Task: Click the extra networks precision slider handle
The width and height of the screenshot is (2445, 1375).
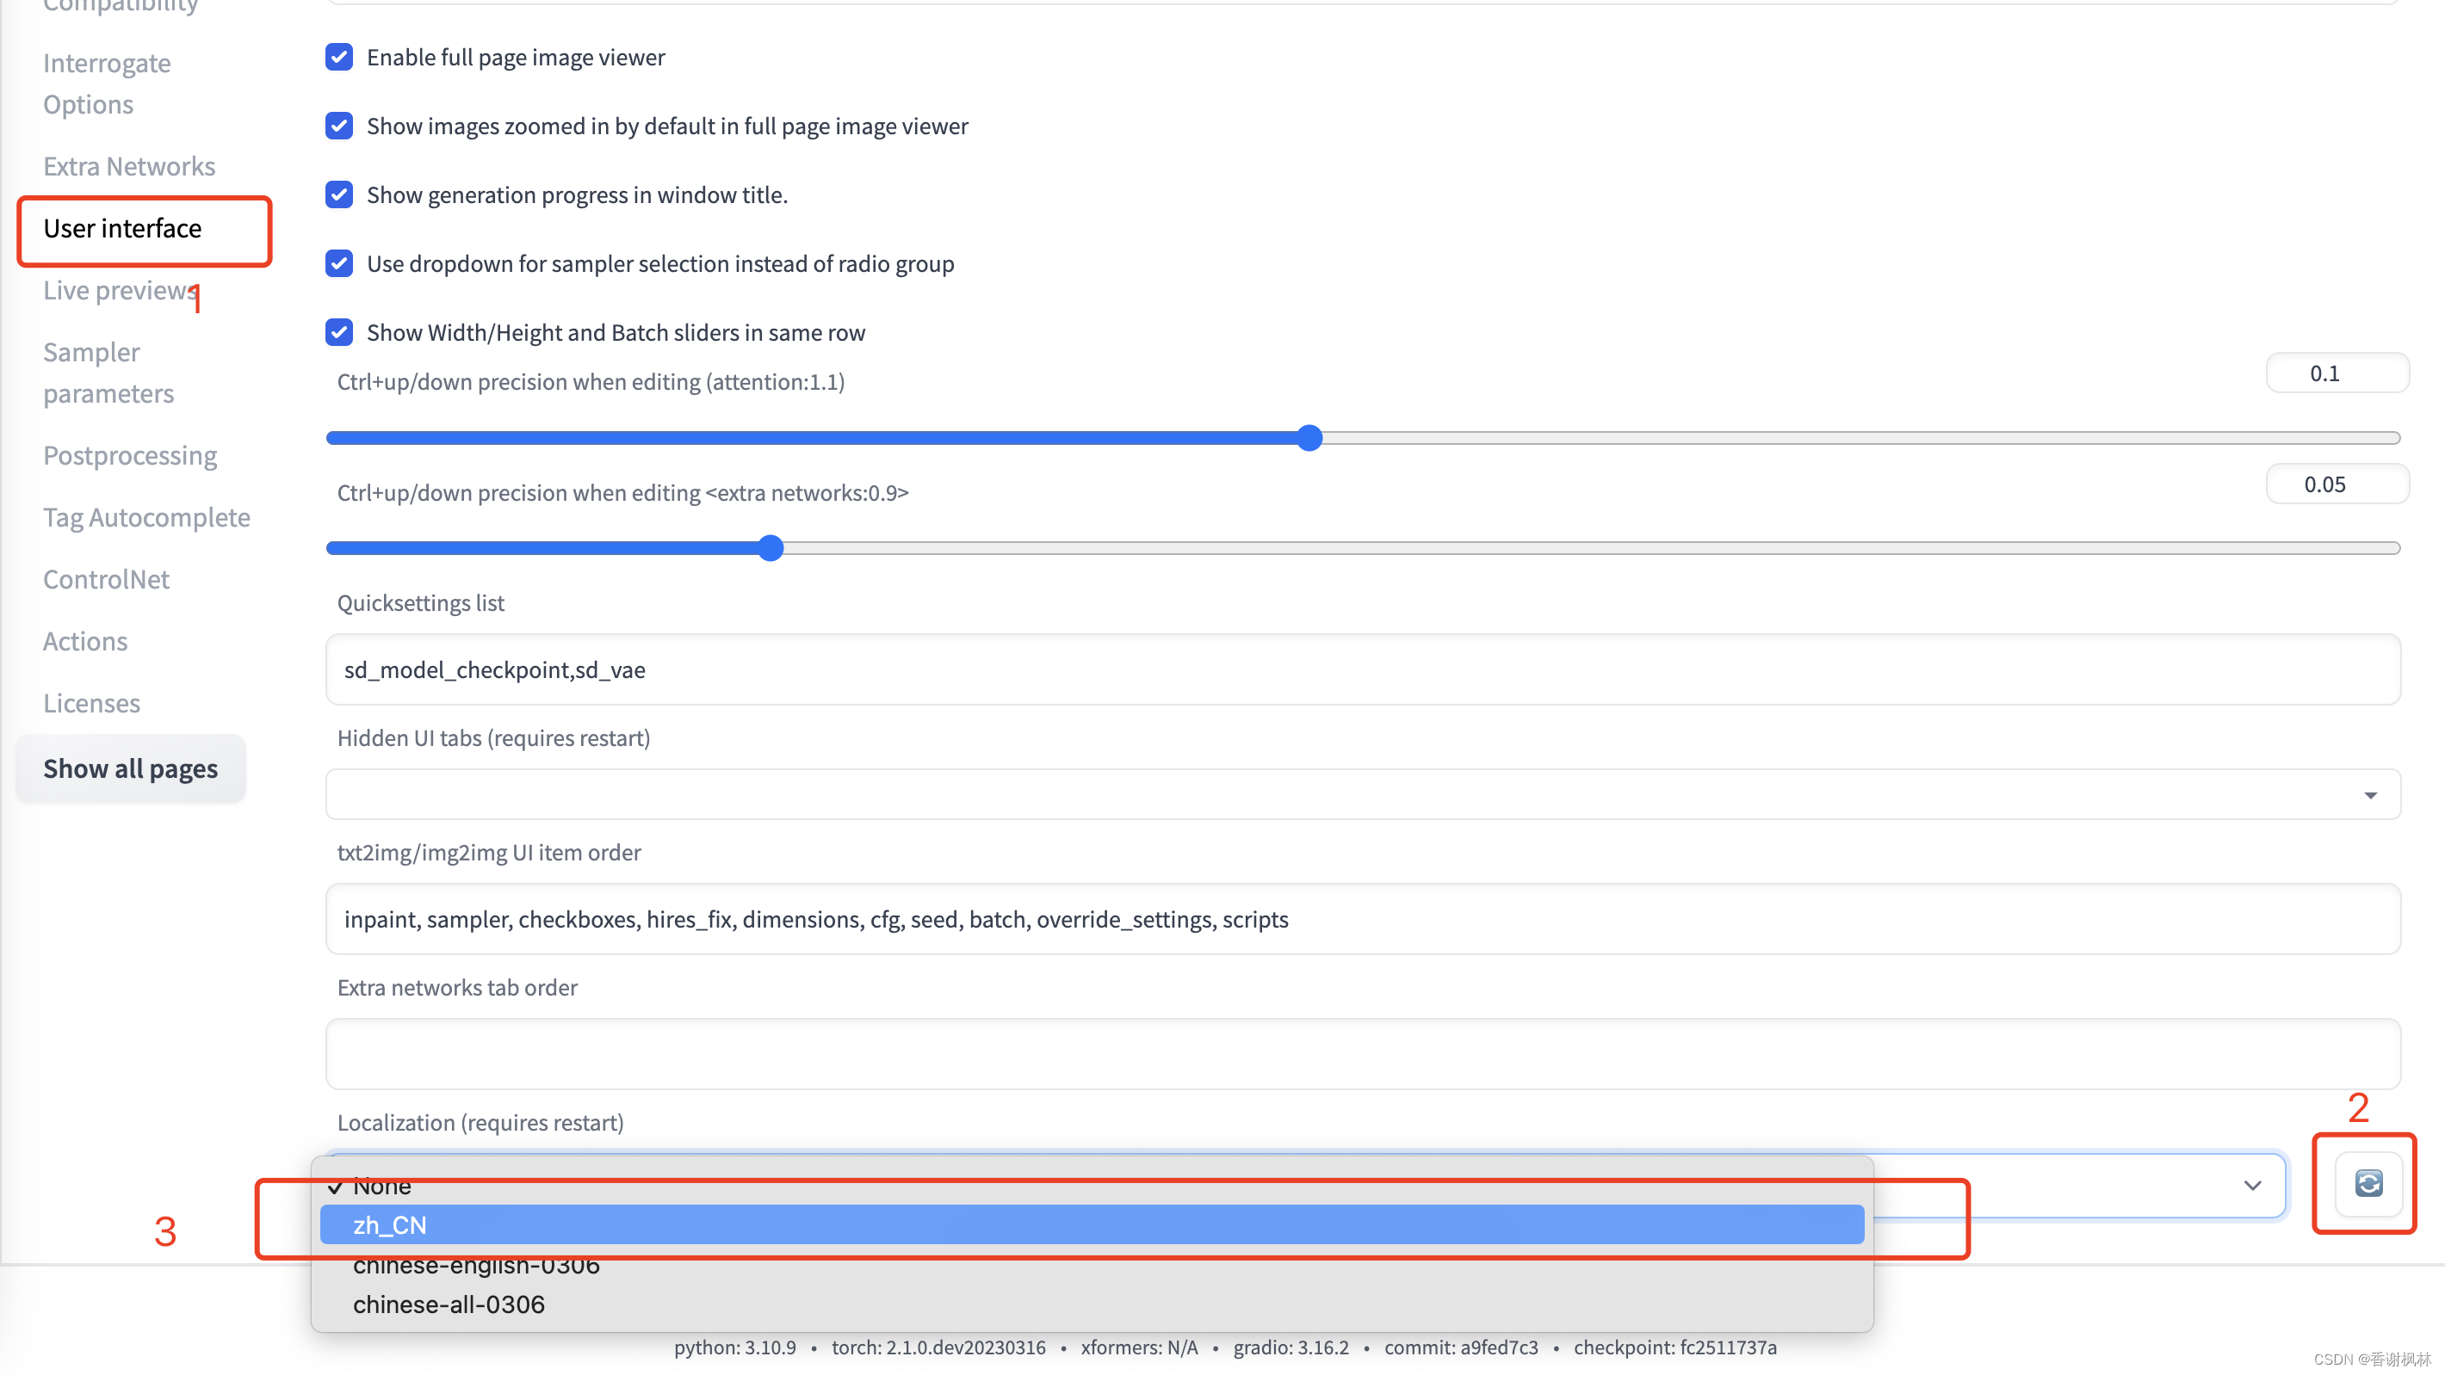Action: [771, 547]
